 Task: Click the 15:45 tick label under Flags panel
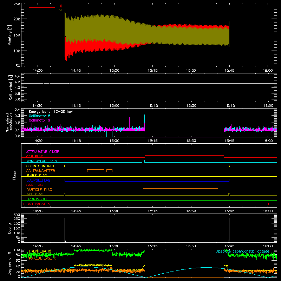coord(230,211)
